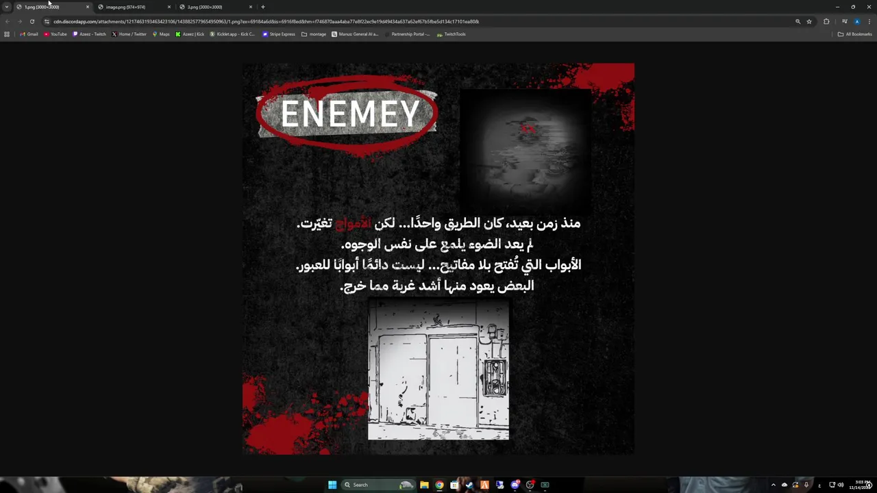Open the TwitchTools bookmark
This screenshot has width=877, height=493.
click(x=452, y=34)
